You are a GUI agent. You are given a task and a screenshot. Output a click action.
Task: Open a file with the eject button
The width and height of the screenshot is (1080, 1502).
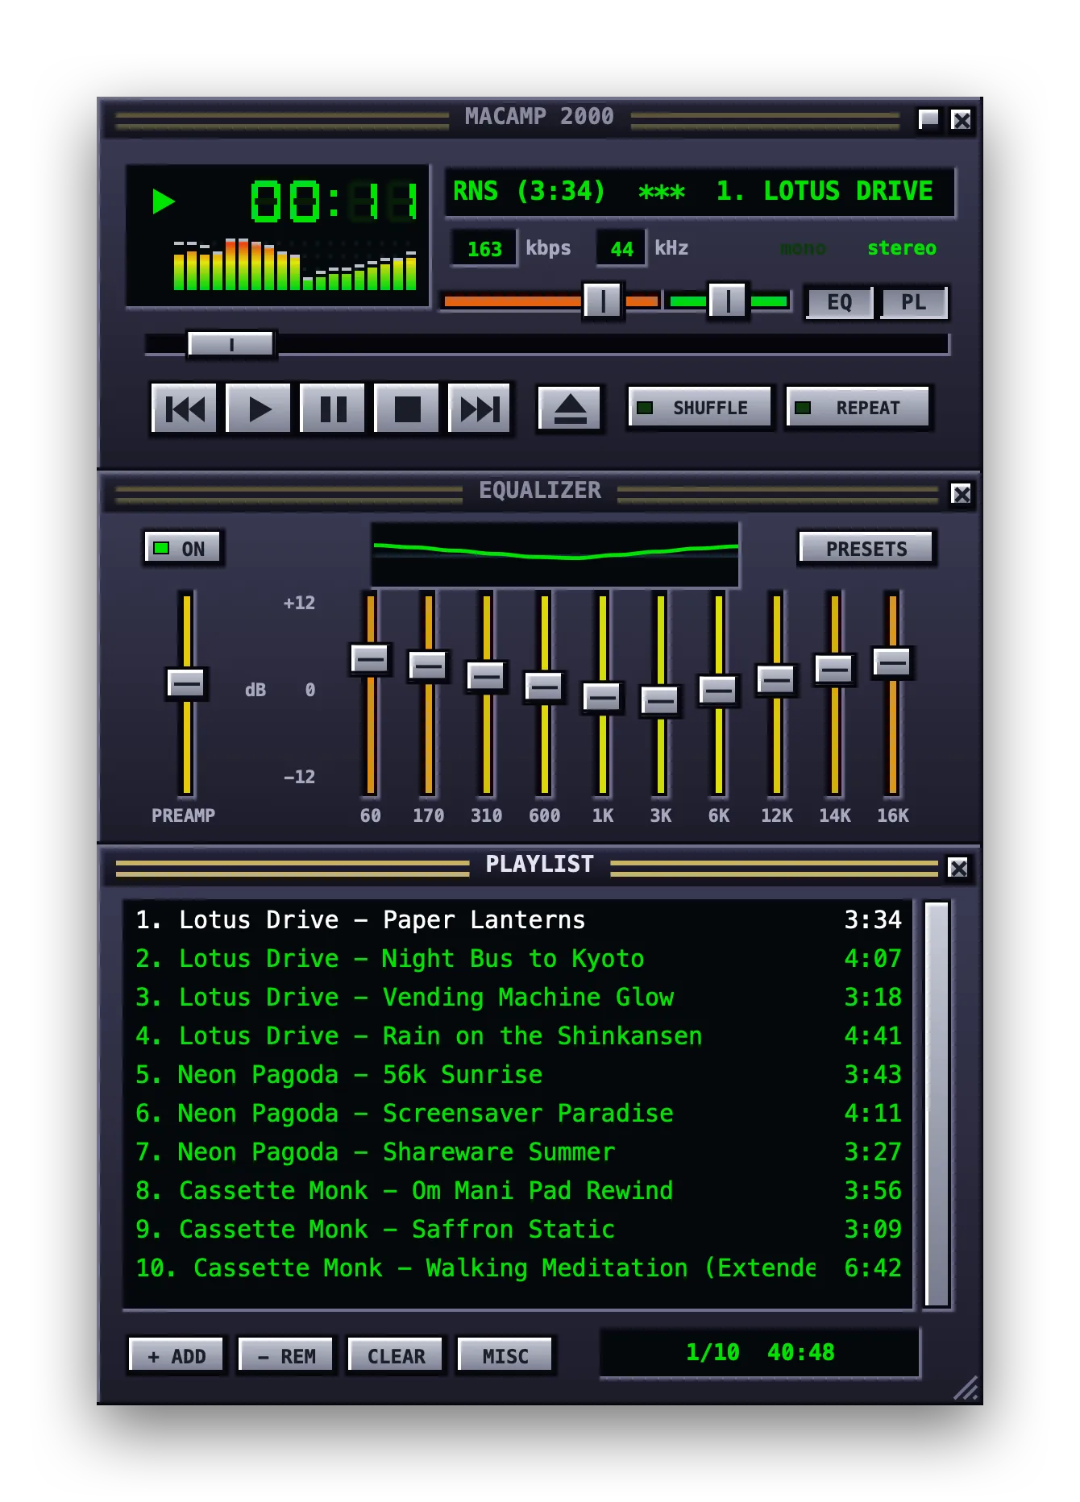pos(570,409)
